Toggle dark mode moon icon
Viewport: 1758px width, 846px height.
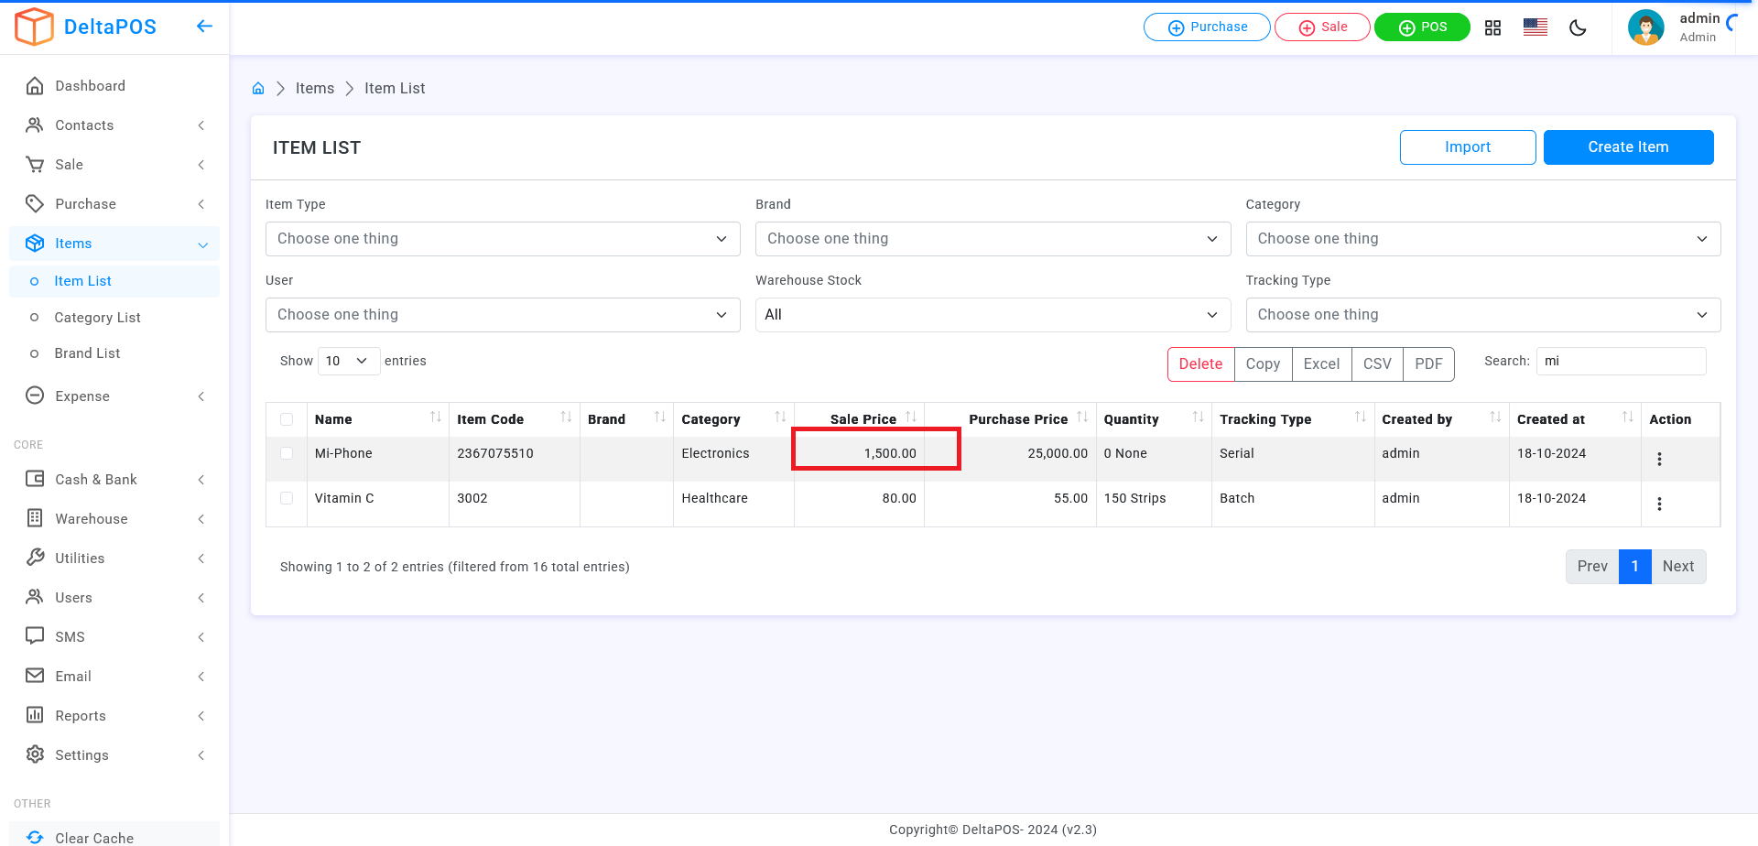pyautogui.click(x=1578, y=27)
